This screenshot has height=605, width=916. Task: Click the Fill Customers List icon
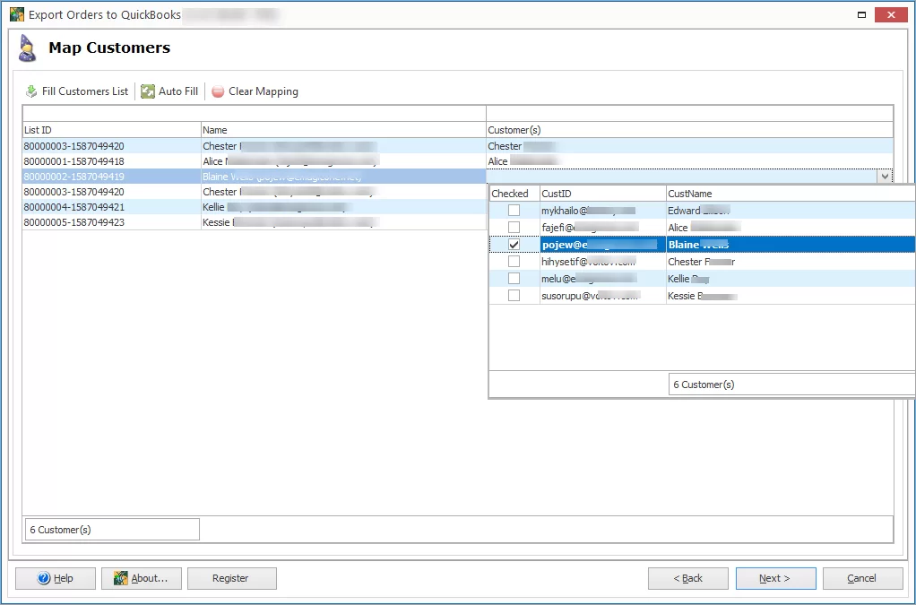[x=30, y=91]
